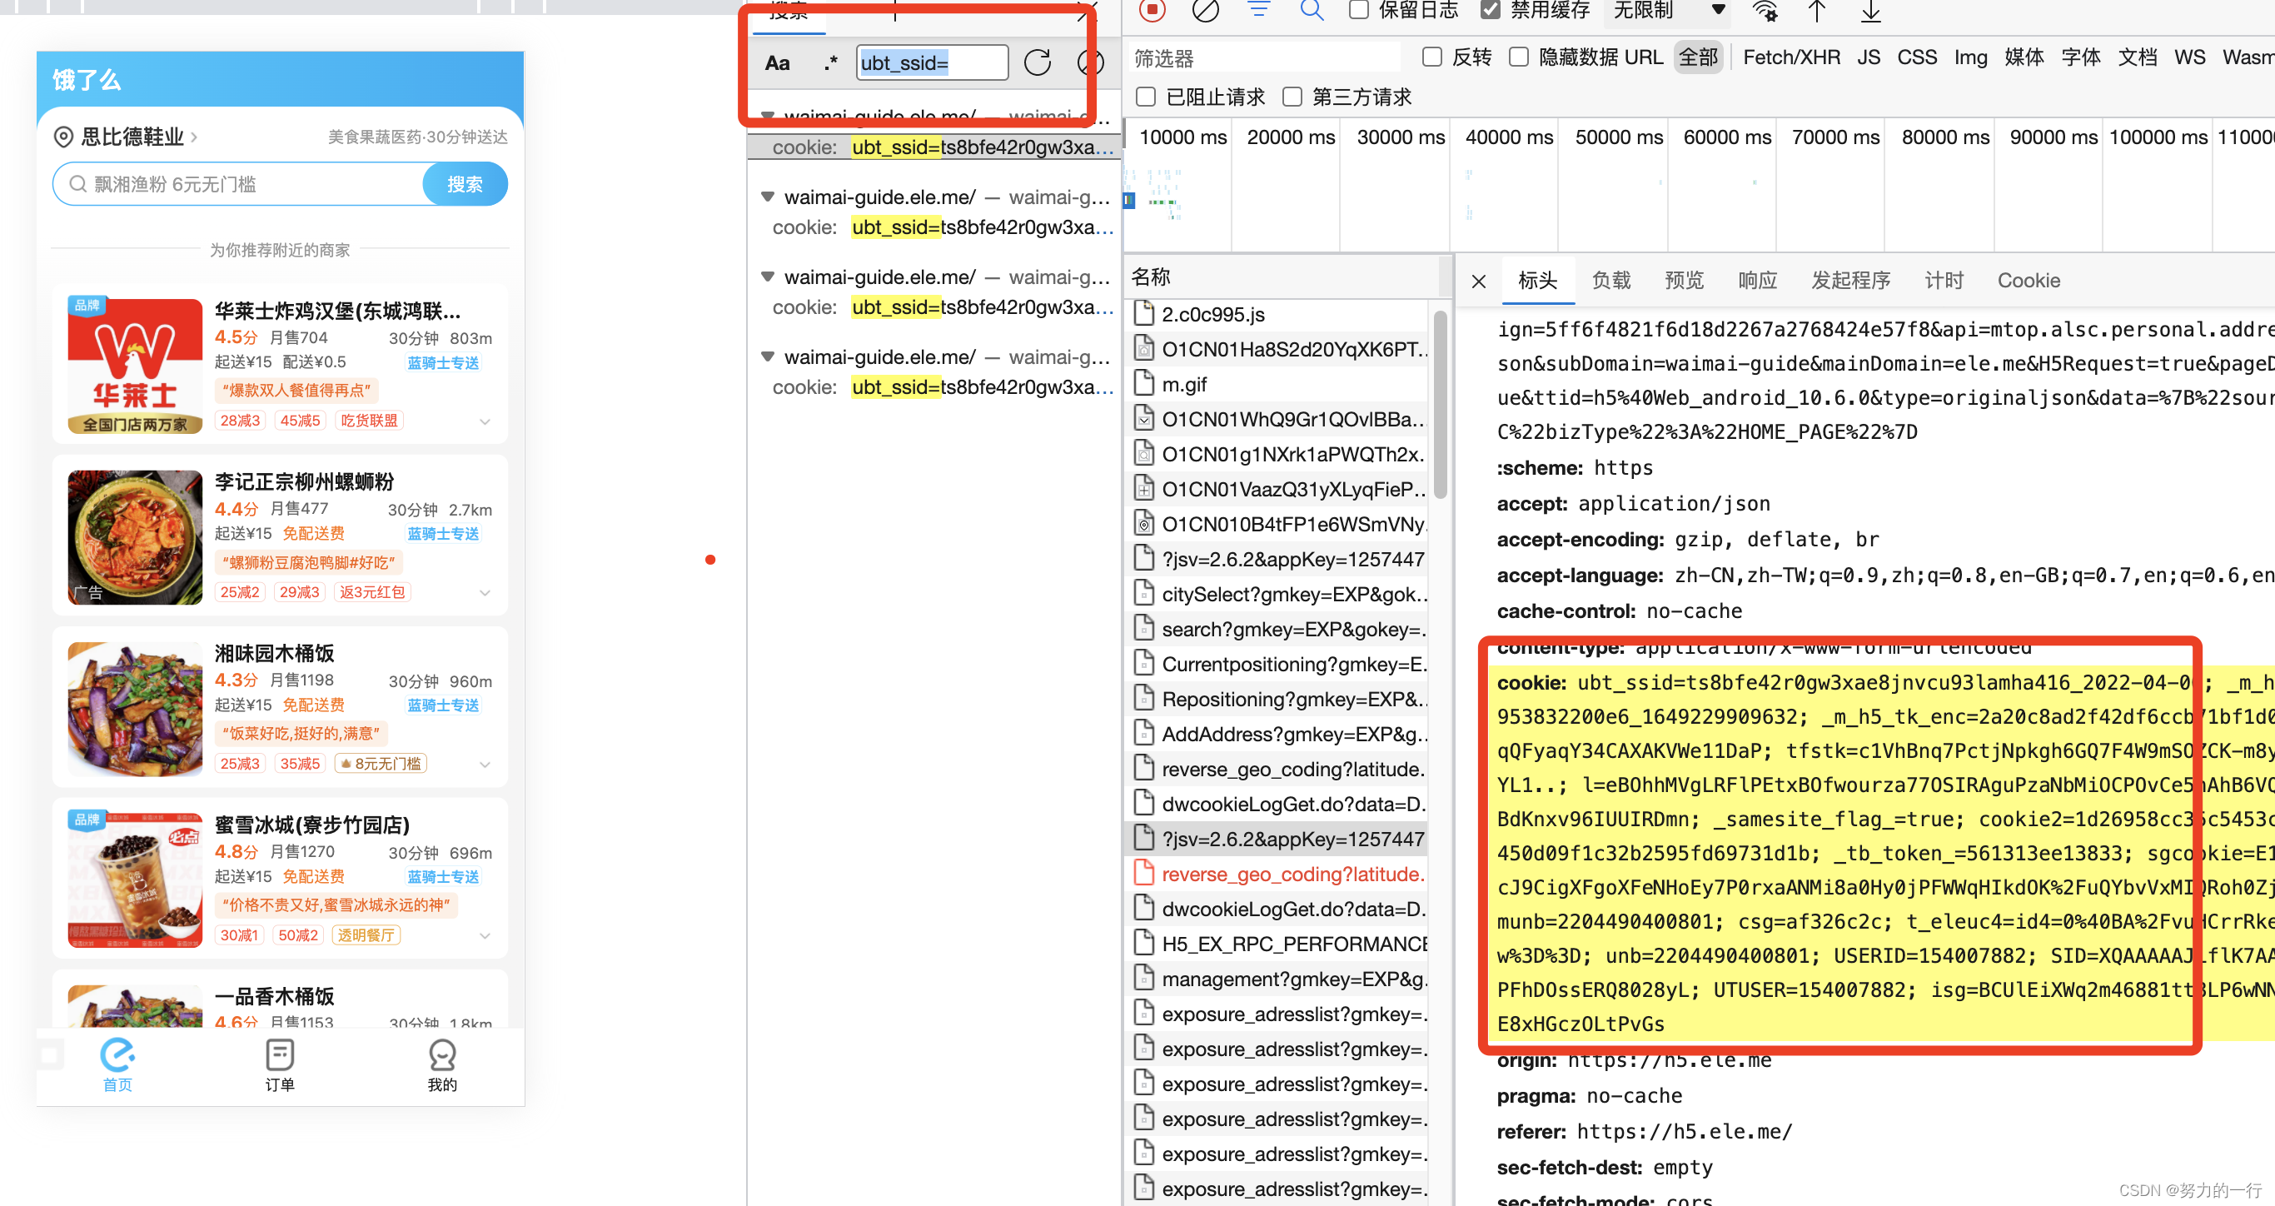Toggle match case Aa button
The height and width of the screenshot is (1206, 2275).
tap(777, 62)
